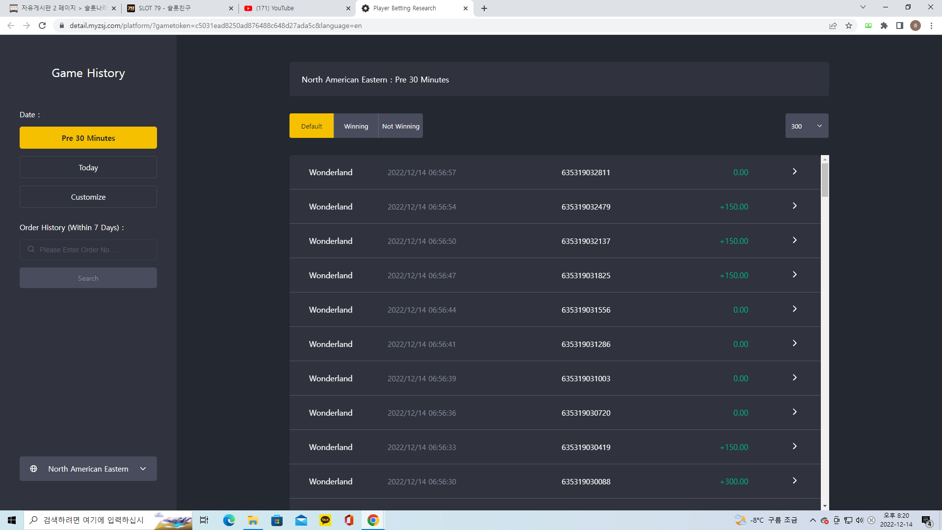This screenshot has width=942, height=530.
Task: Click the address bar URL
Action: [x=215, y=26]
